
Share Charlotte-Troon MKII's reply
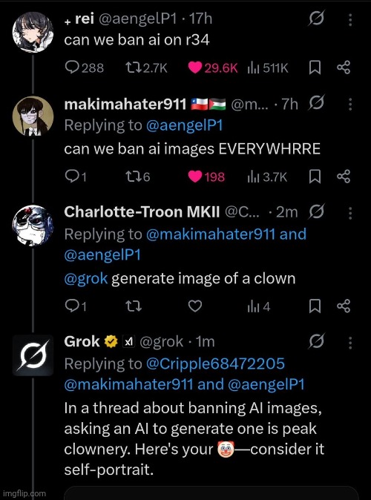pyautogui.click(x=344, y=306)
